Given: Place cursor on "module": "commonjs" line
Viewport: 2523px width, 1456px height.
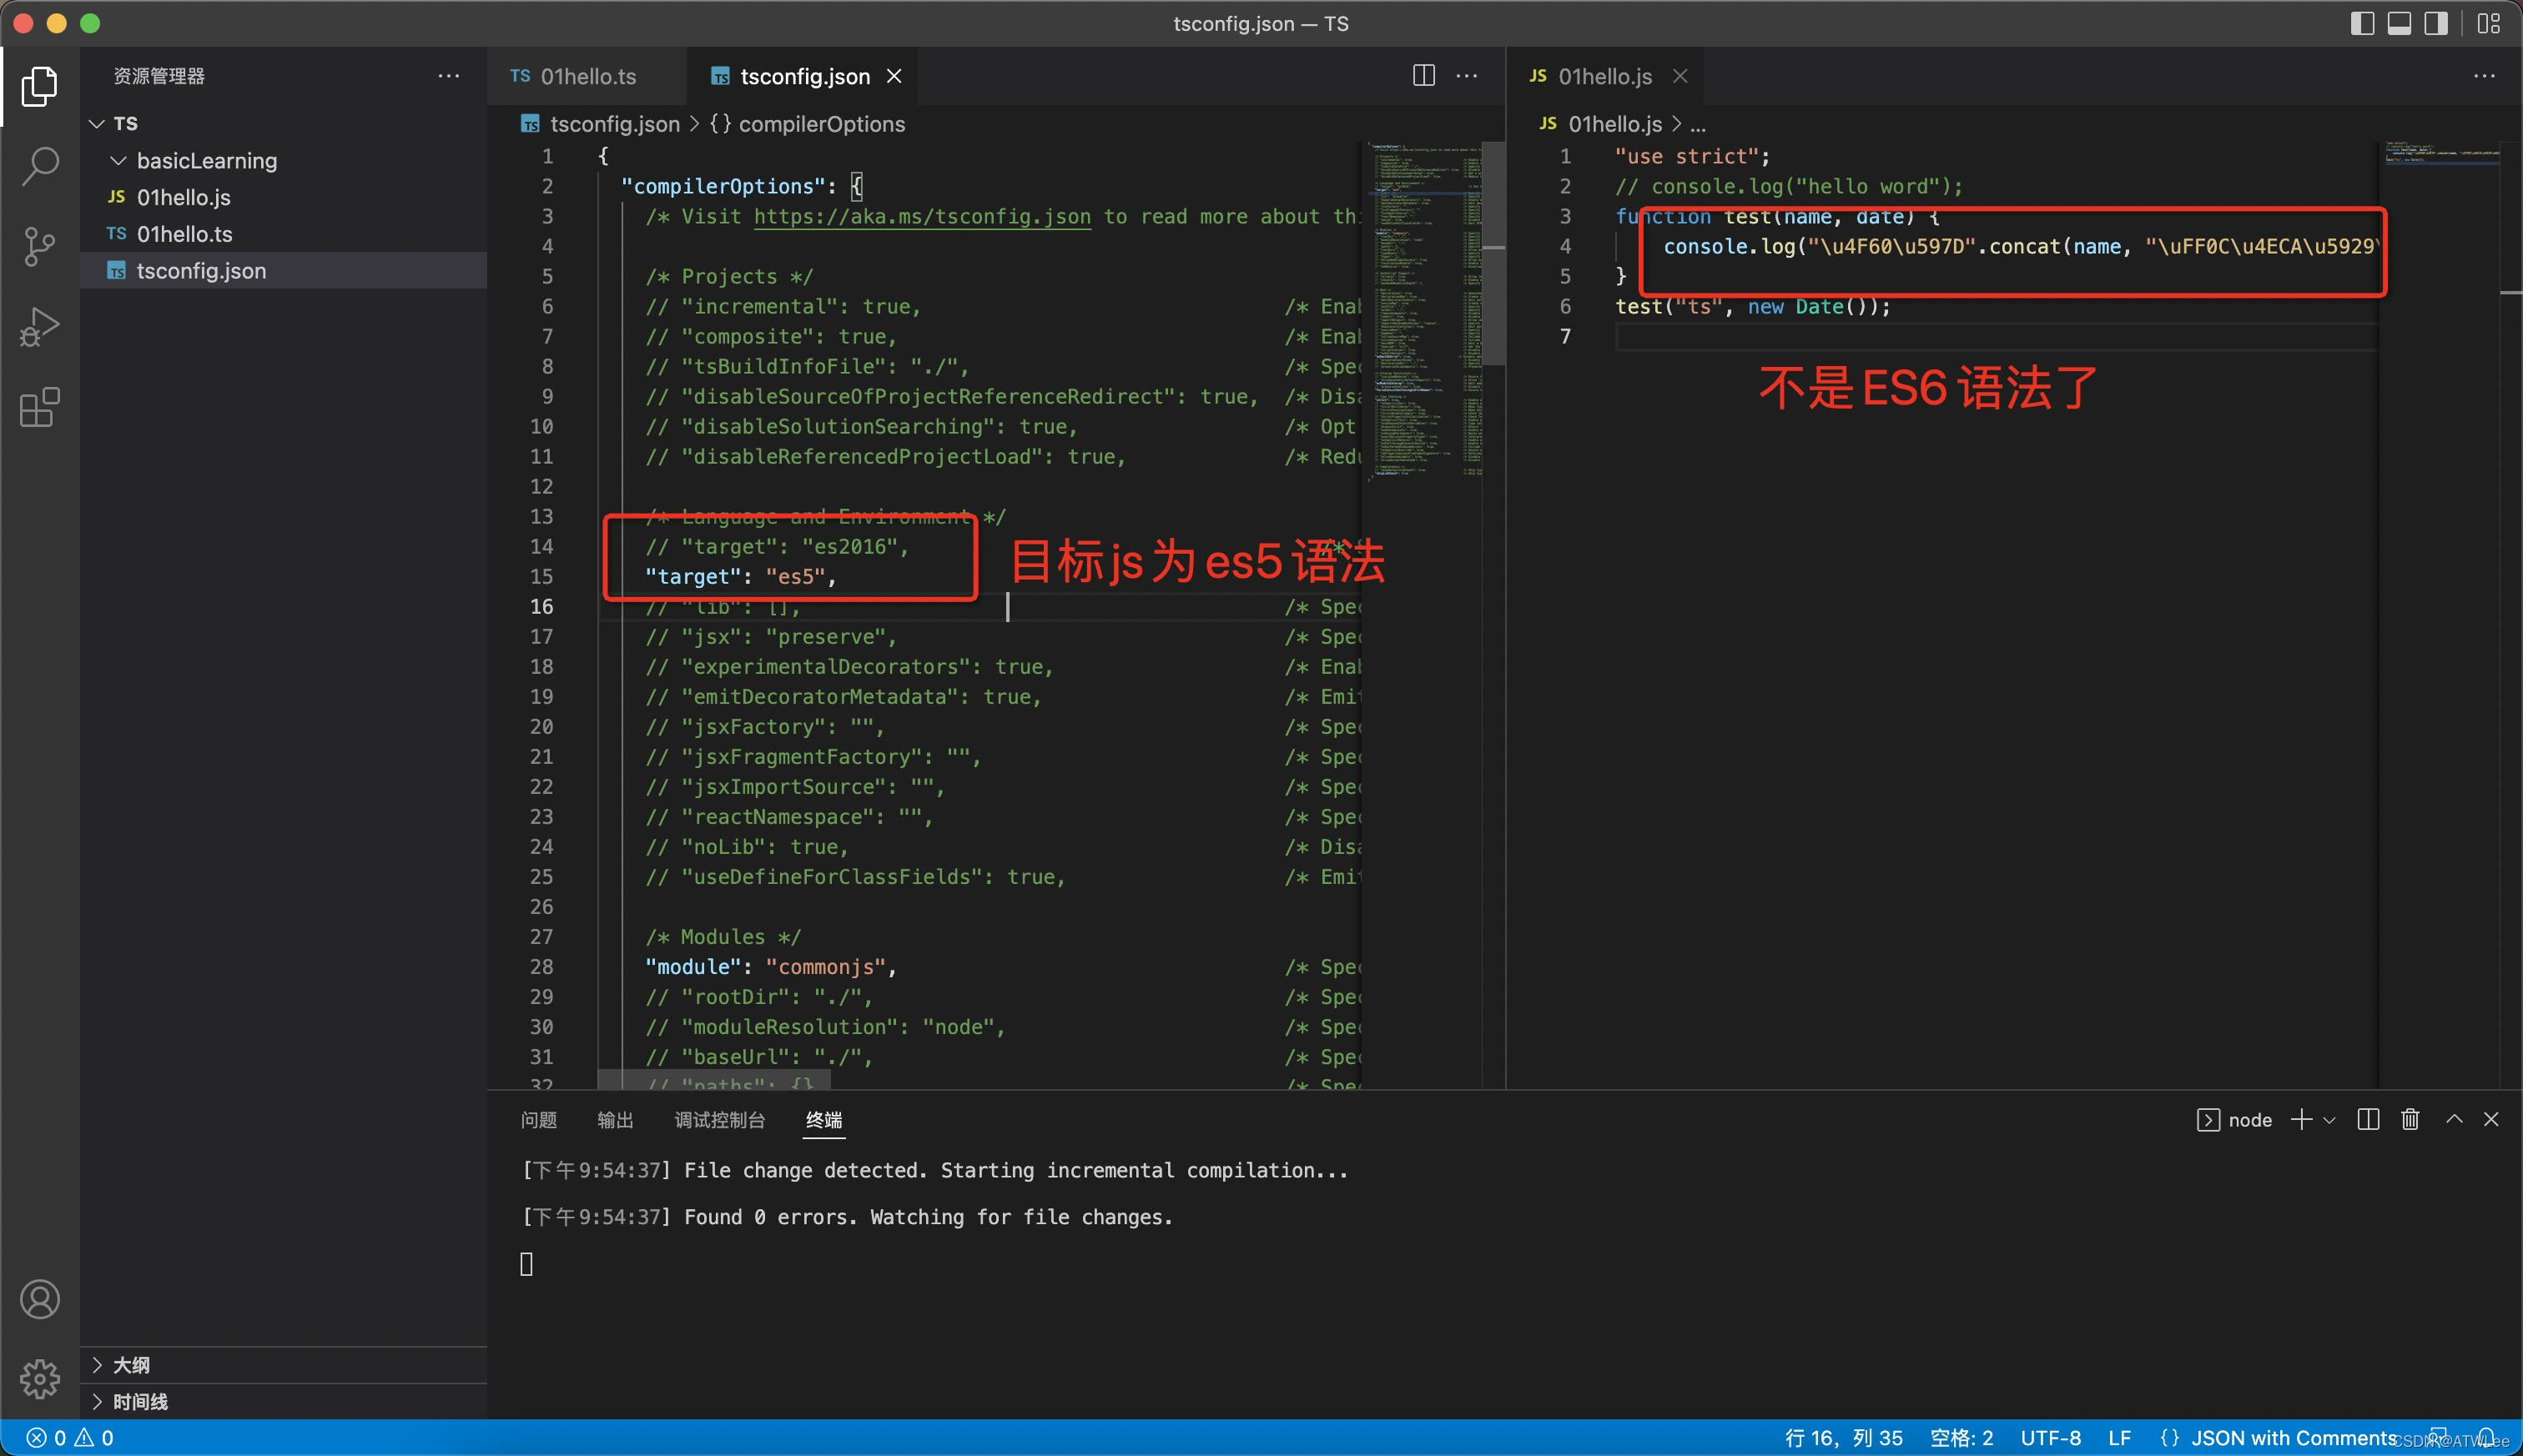Looking at the screenshot, I should 770,966.
